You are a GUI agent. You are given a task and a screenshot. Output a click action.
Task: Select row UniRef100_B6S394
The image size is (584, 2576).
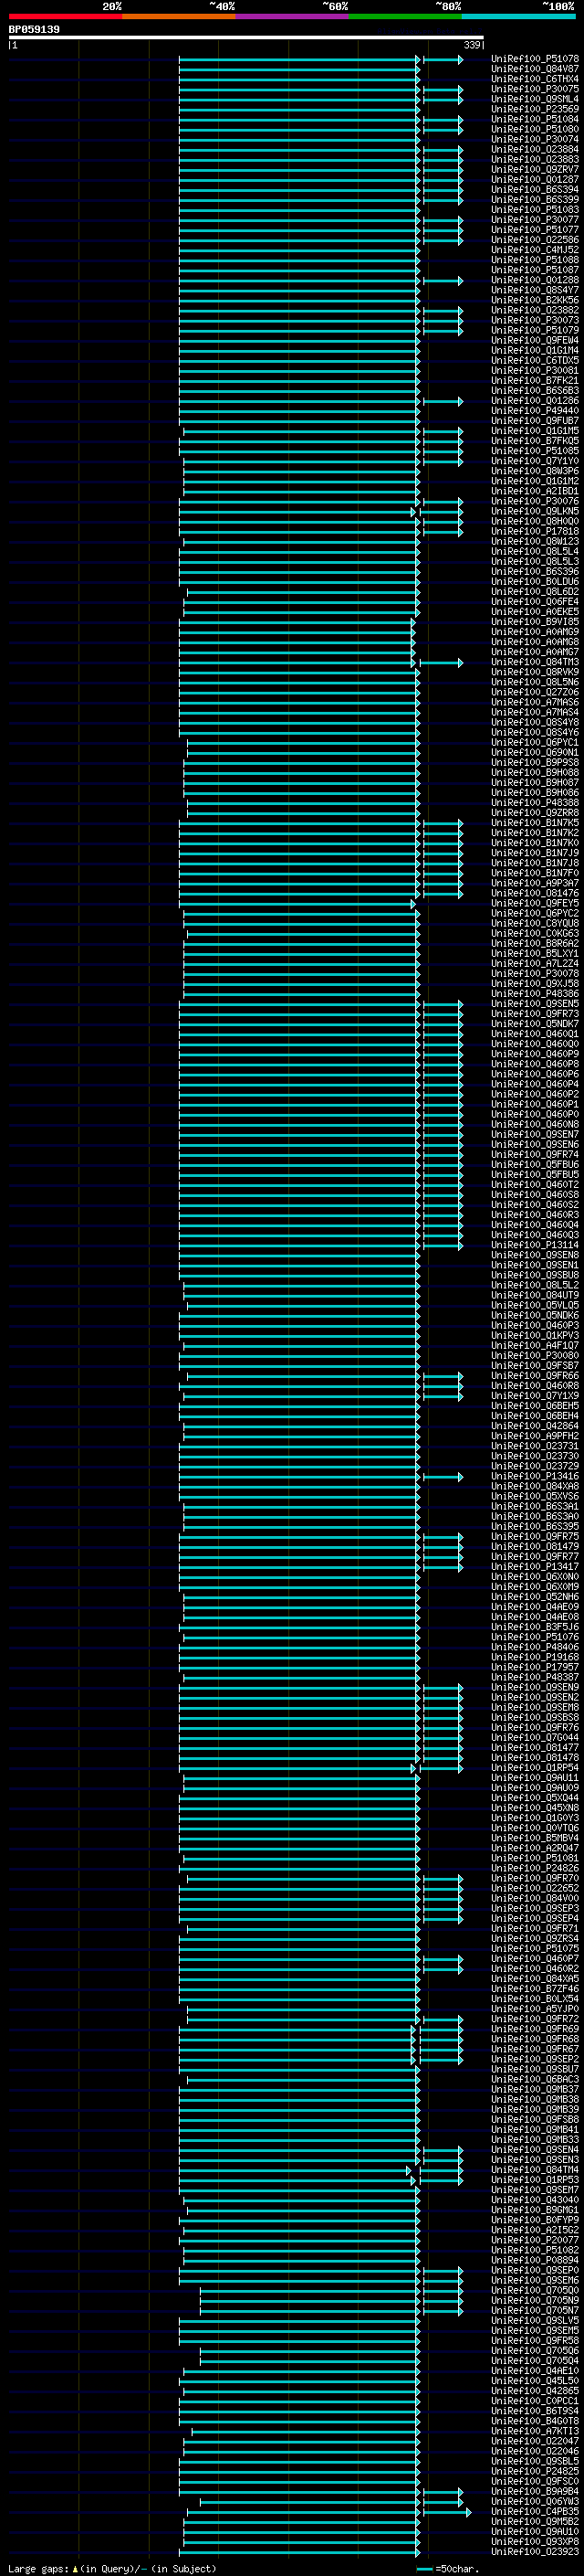535,189
